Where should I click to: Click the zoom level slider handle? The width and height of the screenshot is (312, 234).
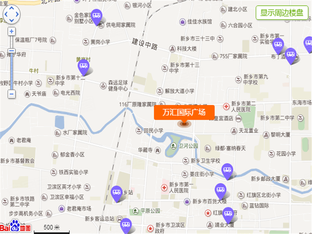coord(11,51)
